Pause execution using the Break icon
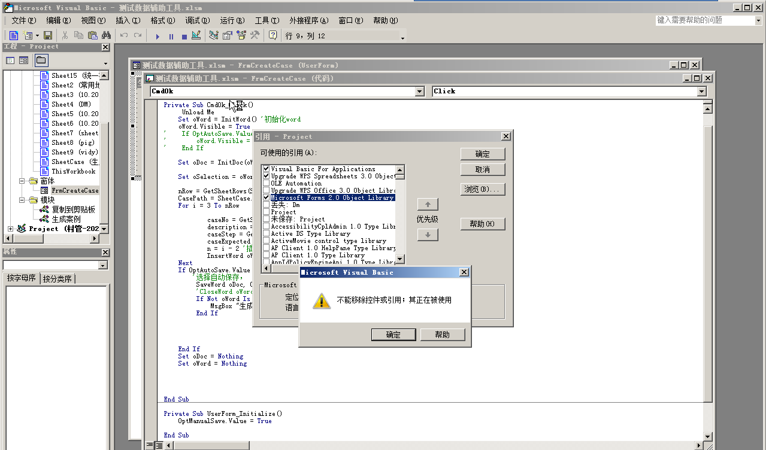Viewport: 766px width, 450px height. point(171,35)
